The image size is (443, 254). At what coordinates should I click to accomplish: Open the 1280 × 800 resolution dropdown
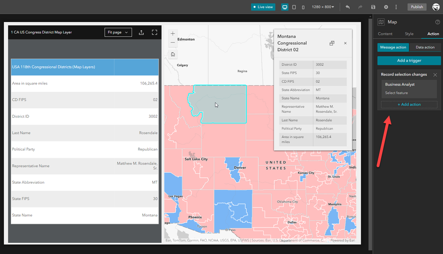(x=323, y=7)
